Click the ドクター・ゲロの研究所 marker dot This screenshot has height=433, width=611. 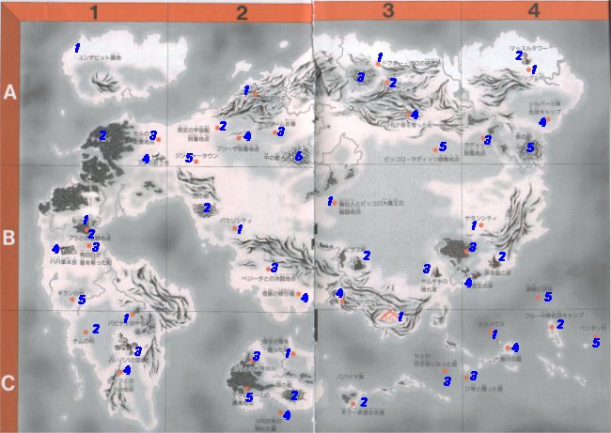(378, 64)
